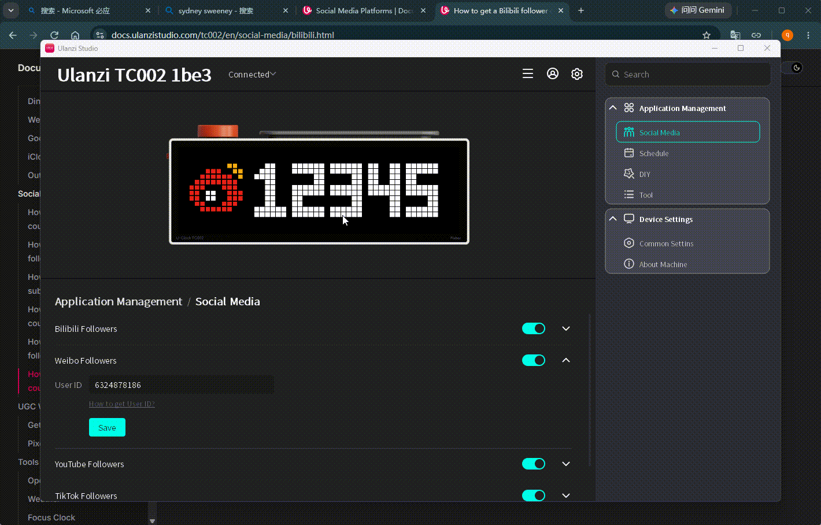The width and height of the screenshot is (821, 525).
Task: Go back in the browser
Action: [x=13, y=35]
